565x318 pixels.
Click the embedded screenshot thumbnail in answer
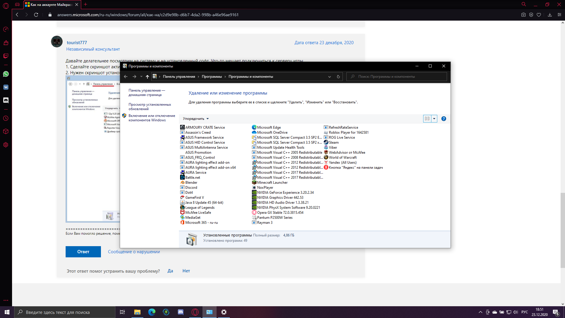[93, 149]
